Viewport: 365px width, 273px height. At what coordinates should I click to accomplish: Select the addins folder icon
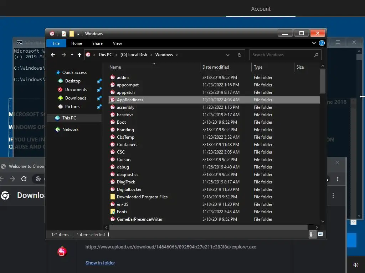click(x=113, y=77)
